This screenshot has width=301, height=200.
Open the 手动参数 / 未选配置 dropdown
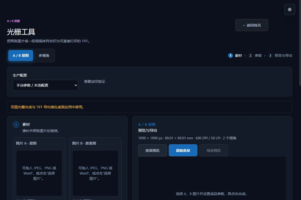[45, 85]
